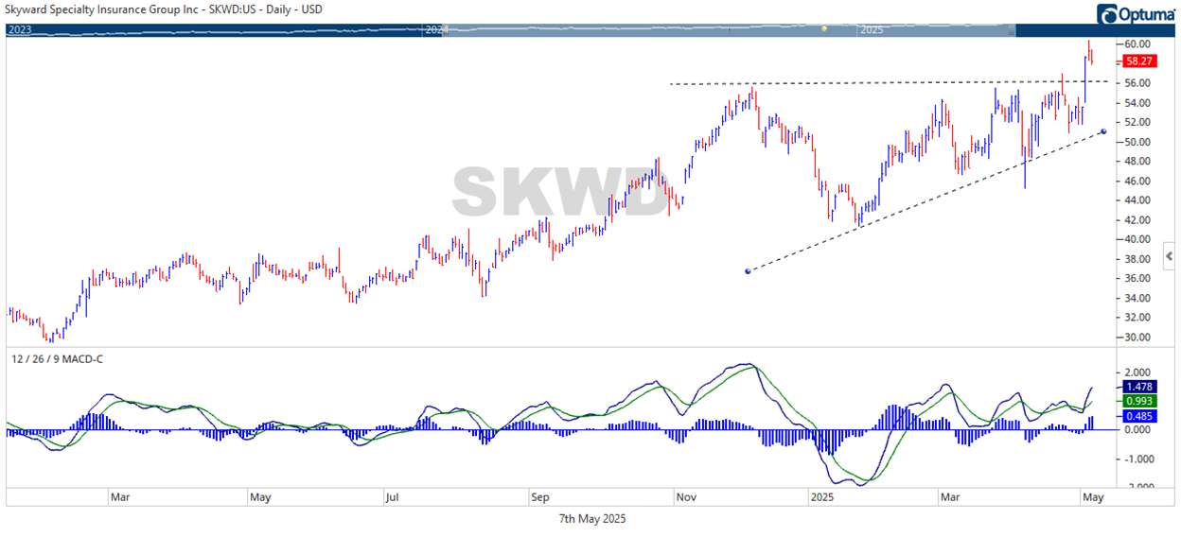This screenshot has height=537, width=1181.
Task: Click the green 0.993 signal value tag
Action: (1138, 402)
